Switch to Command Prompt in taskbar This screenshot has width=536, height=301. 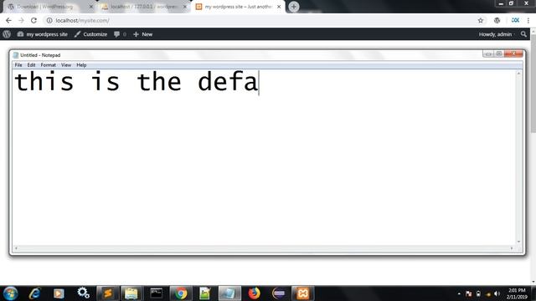[157, 293]
